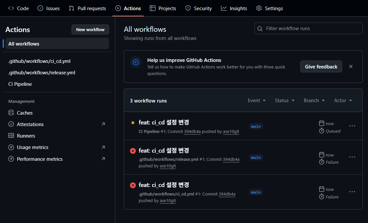Click the Caches database icon
This screenshot has width=368, height=223.
click(x=11, y=113)
